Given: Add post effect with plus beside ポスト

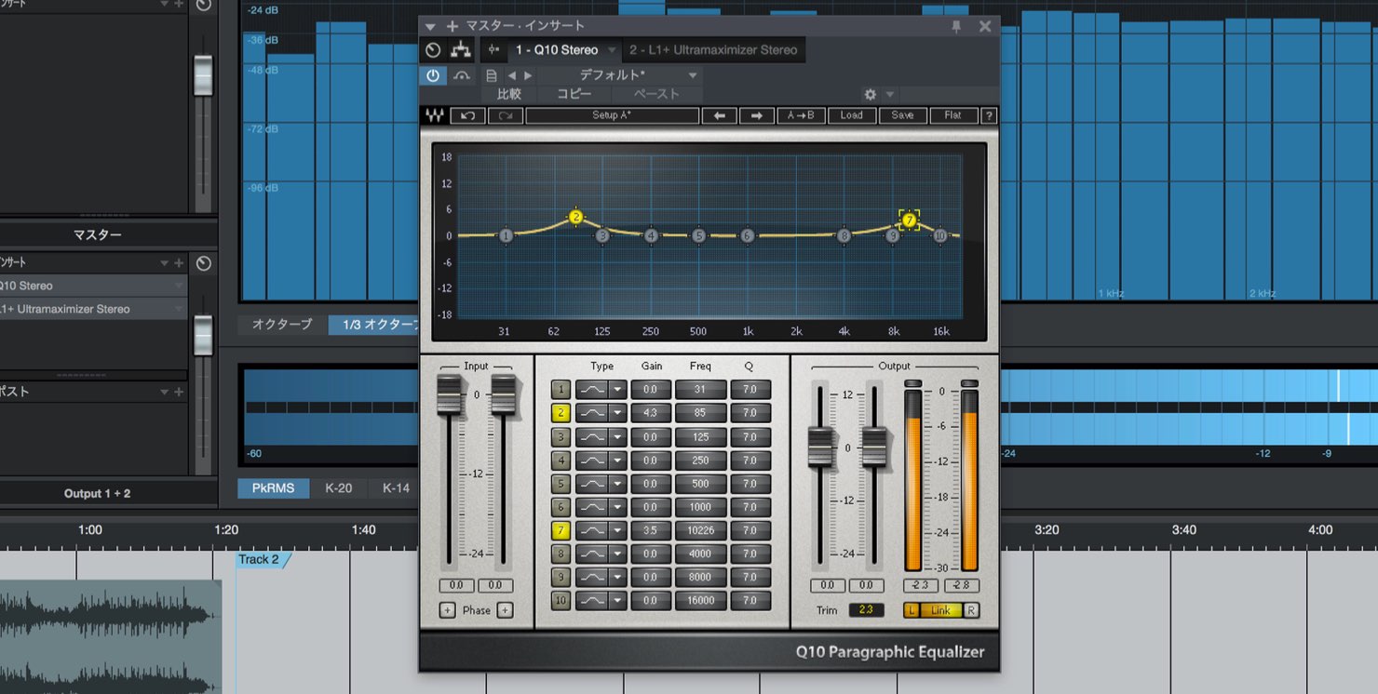Looking at the screenshot, I should [179, 392].
